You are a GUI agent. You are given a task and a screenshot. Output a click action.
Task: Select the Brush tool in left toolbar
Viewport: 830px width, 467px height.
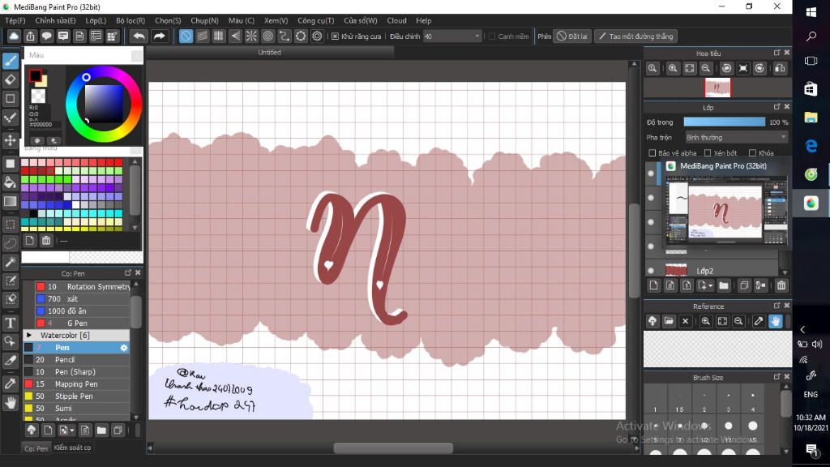tap(10, 61)
